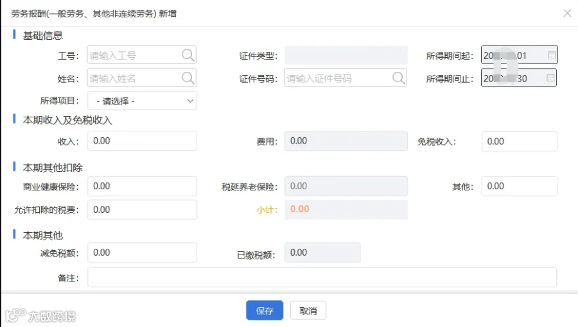
Task: Save the form with 保存 button
Action: [x=265, y=310]
